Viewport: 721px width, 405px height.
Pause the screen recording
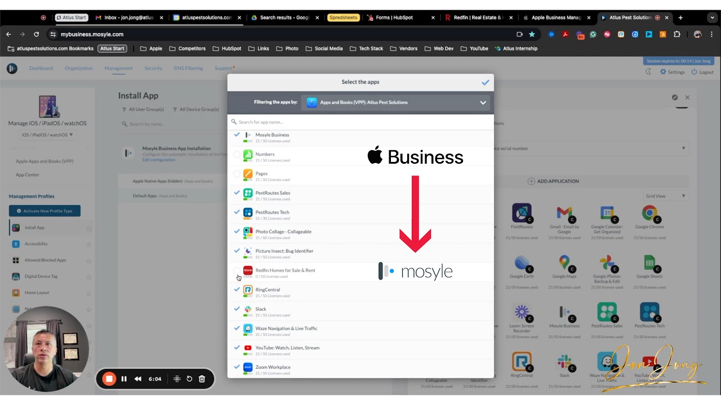pos(124,379)
